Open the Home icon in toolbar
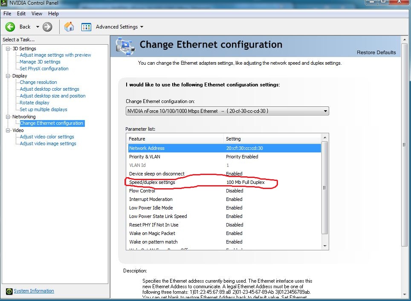This screenshot has width=411, height=301. click(69, 27)
